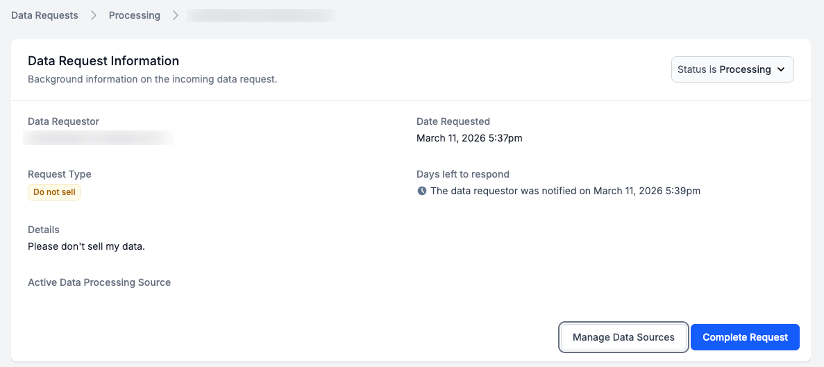Click the first breadcrumb chevron separator

click(94, 15)
